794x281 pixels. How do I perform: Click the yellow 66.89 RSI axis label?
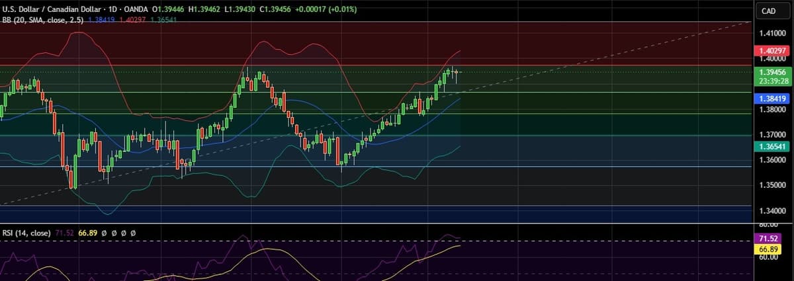768,249
